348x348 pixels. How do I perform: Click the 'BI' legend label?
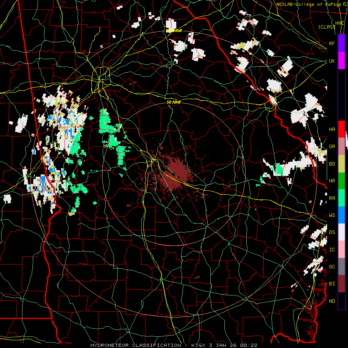coord(332,284)
